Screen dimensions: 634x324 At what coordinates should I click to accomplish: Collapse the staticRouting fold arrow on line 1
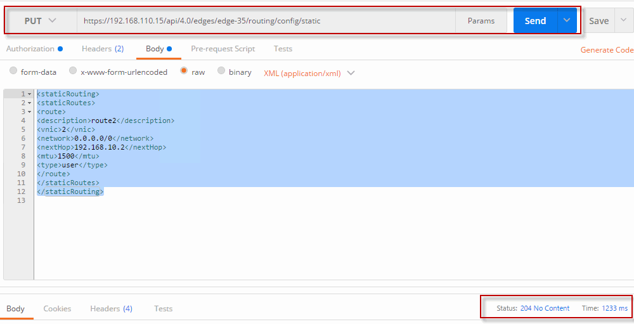tap(29, 94)
